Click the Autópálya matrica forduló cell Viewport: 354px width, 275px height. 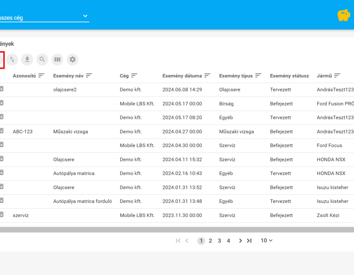point(83,201)
